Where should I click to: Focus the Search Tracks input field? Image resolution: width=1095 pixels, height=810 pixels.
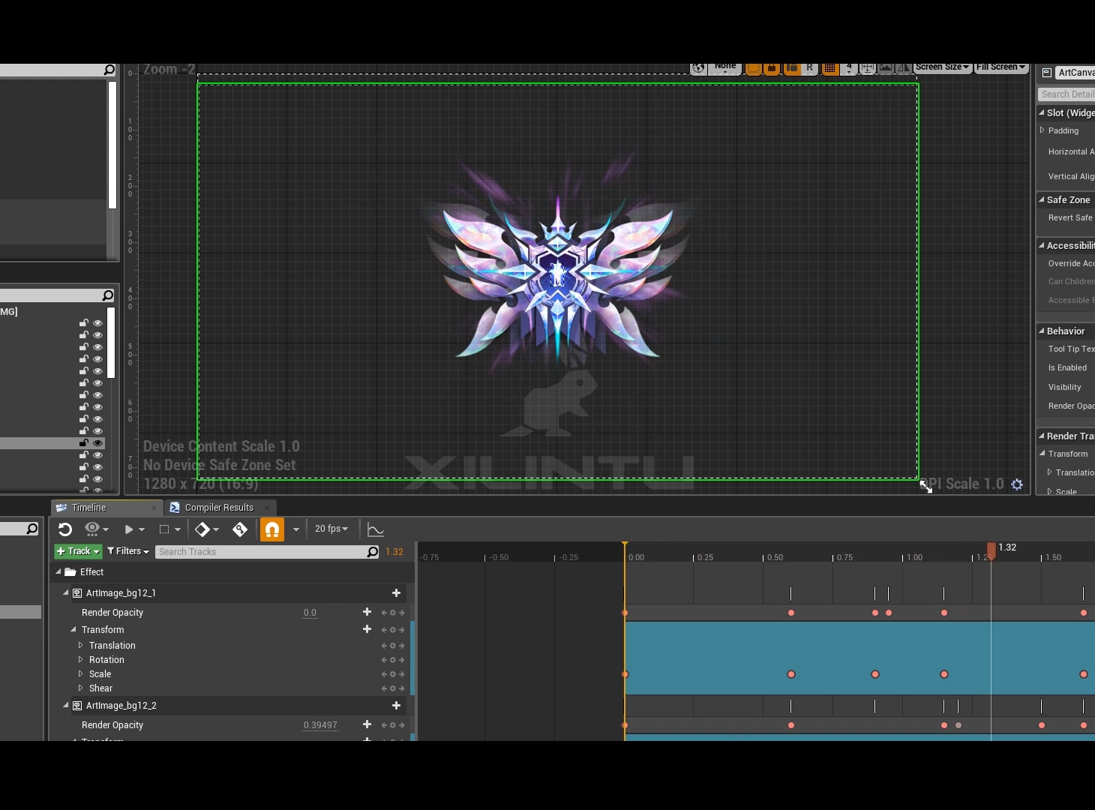(x=268, y=552)
